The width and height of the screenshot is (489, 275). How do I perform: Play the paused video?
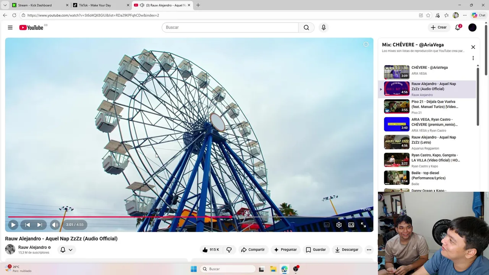click(13, 225)
